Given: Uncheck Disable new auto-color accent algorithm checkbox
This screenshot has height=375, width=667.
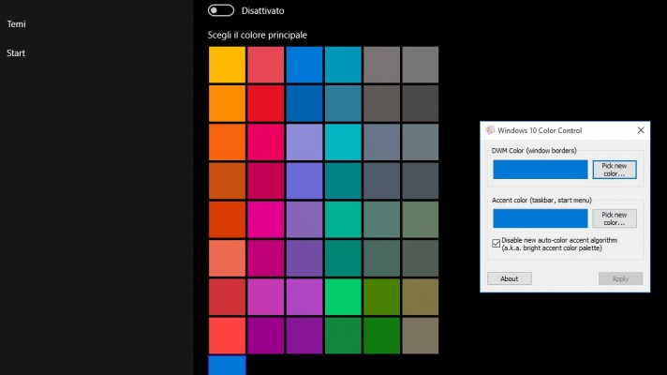Looking at the screenshot, I should tap(497, 244).
